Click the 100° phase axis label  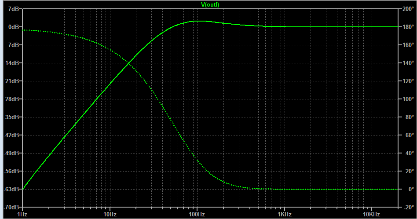point(408,99)
